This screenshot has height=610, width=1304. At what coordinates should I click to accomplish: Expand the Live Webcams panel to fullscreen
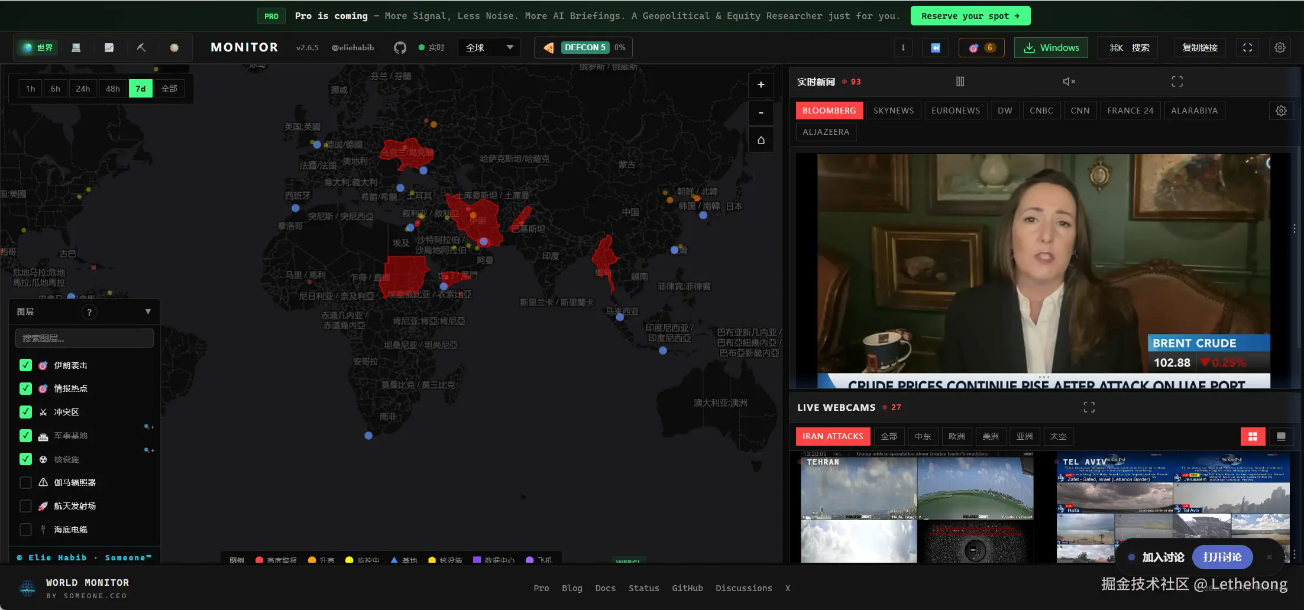(1089, 407)
